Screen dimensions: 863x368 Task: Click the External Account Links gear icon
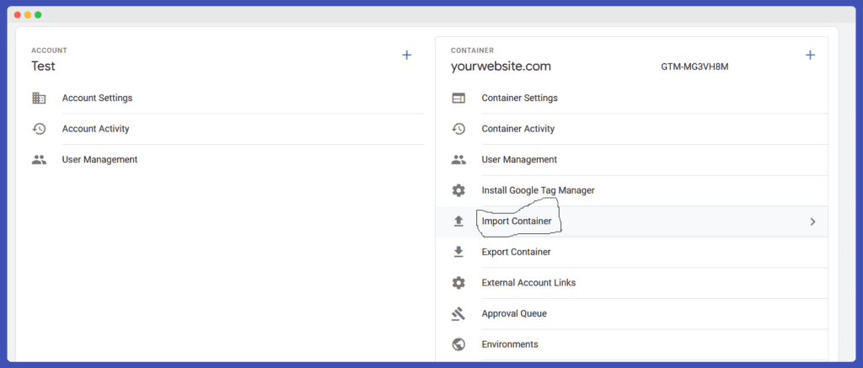458,283
